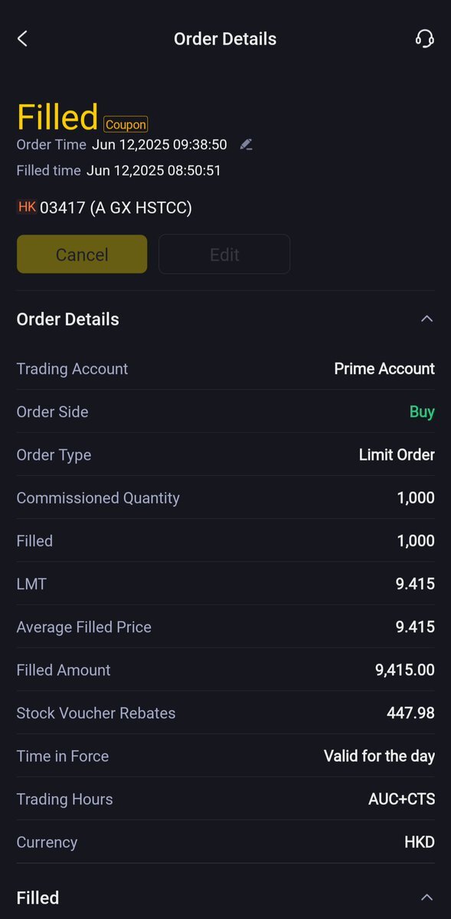Tap the Trading Hours AUC+CTS value

click(402, 799)
